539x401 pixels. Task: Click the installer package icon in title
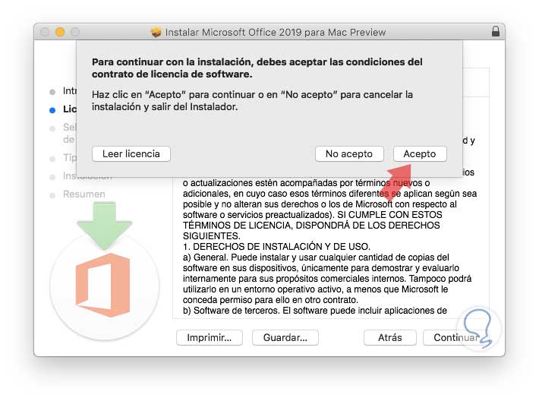coord(156,32)
